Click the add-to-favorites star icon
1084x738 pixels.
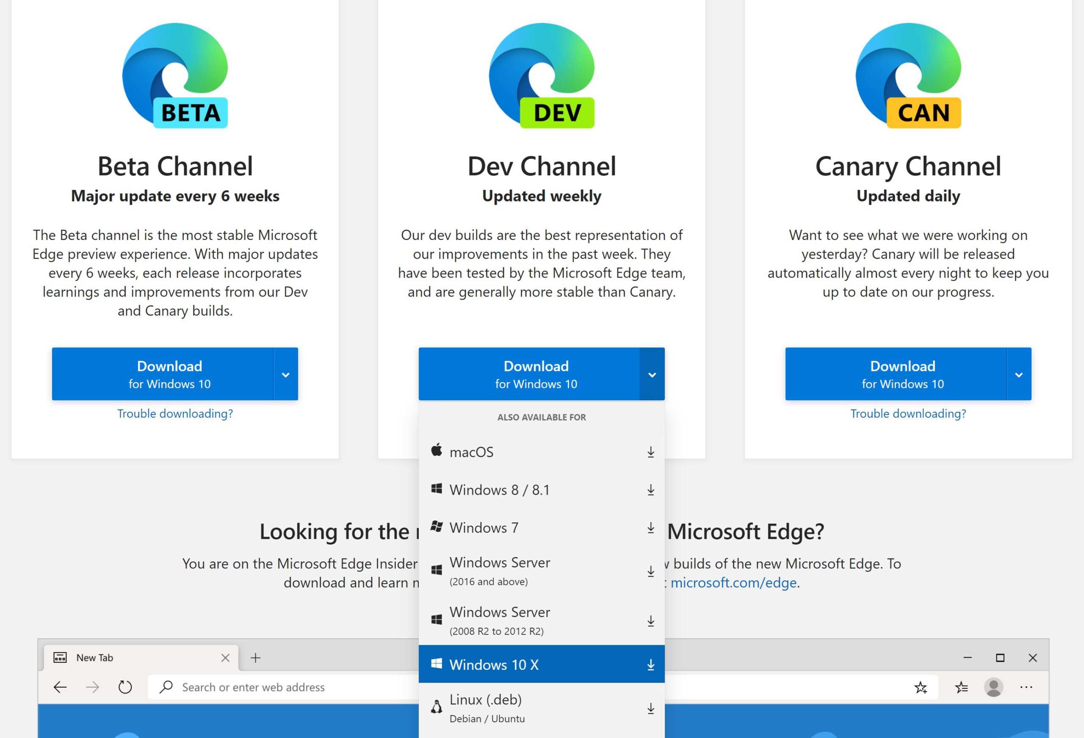tap(921, 687)
